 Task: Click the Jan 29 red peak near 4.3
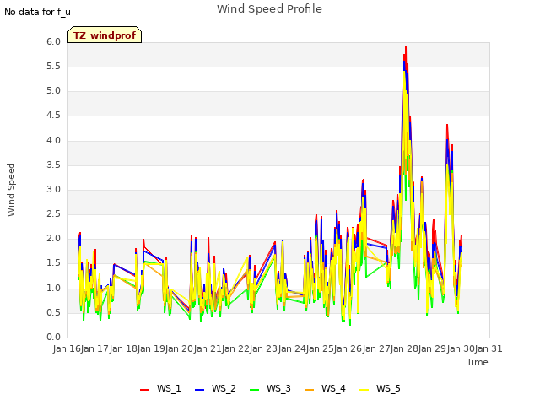[x=447, y=126]
